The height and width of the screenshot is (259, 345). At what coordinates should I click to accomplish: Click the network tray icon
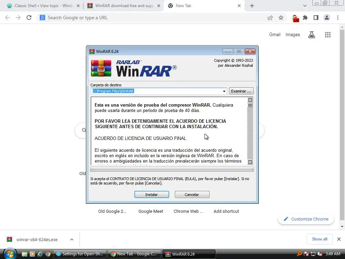coord(313,254)
